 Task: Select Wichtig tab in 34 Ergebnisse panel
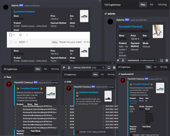(x=163, y=67)
